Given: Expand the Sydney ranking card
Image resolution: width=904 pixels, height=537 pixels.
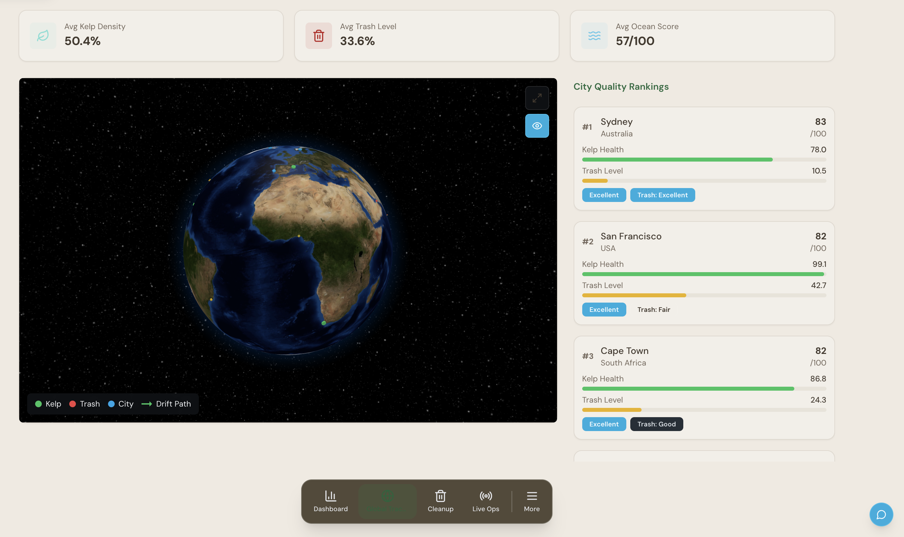Looking at the screenshot, I should [x=704, y=127].
